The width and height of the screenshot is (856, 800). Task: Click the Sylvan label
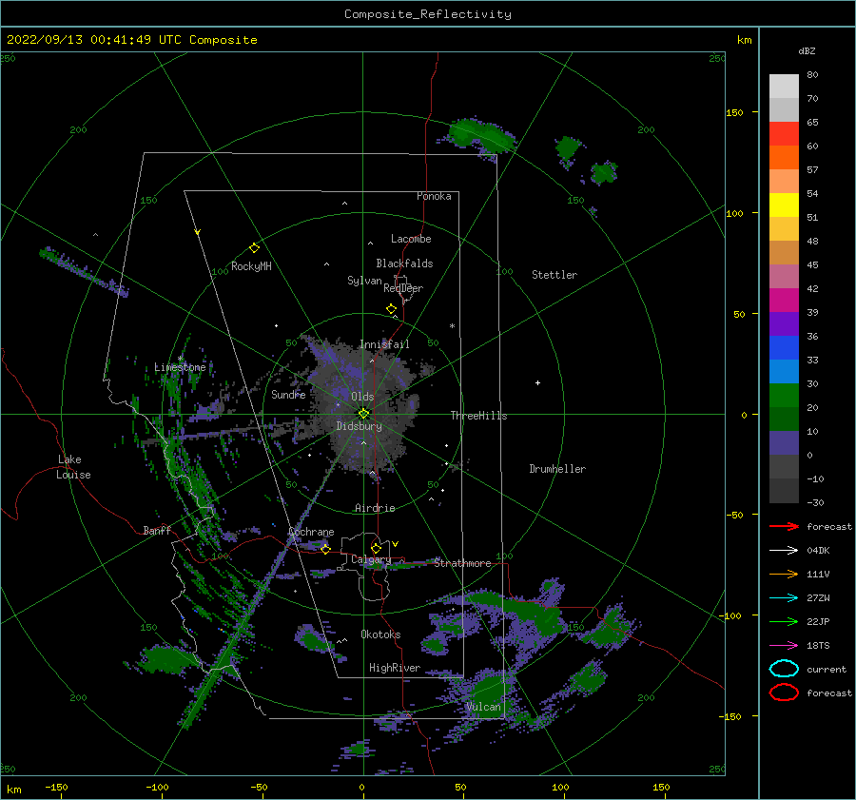[x=364, y=281]
